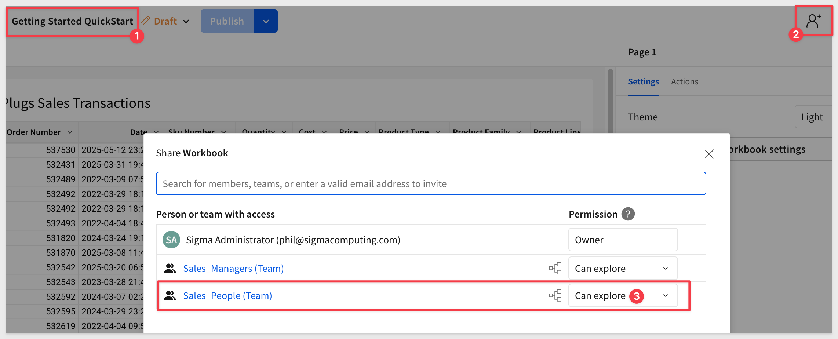Click the SA avatar of Sigma Administrator

171,240
